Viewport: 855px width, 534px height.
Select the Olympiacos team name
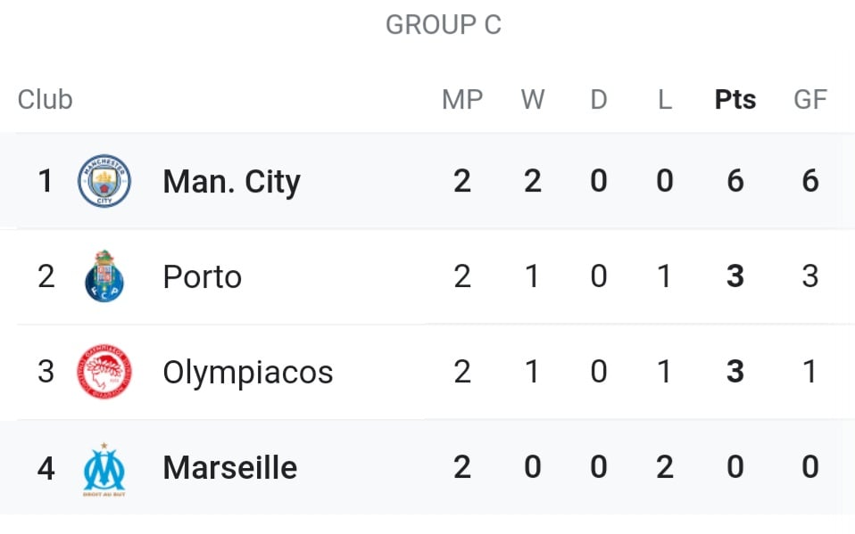248,374
